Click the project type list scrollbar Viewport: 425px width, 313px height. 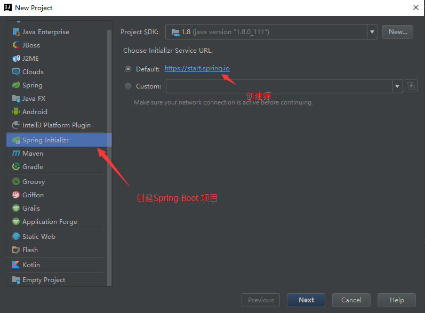(x=109, y=157)
